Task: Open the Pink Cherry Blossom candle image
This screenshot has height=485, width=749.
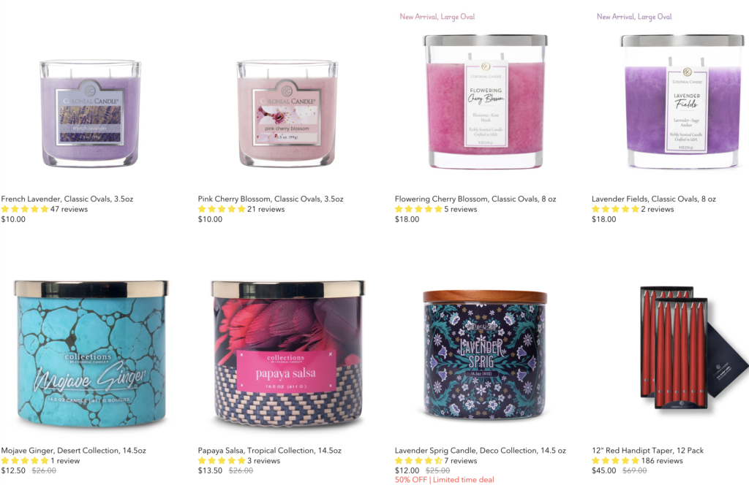Action: 287,113
